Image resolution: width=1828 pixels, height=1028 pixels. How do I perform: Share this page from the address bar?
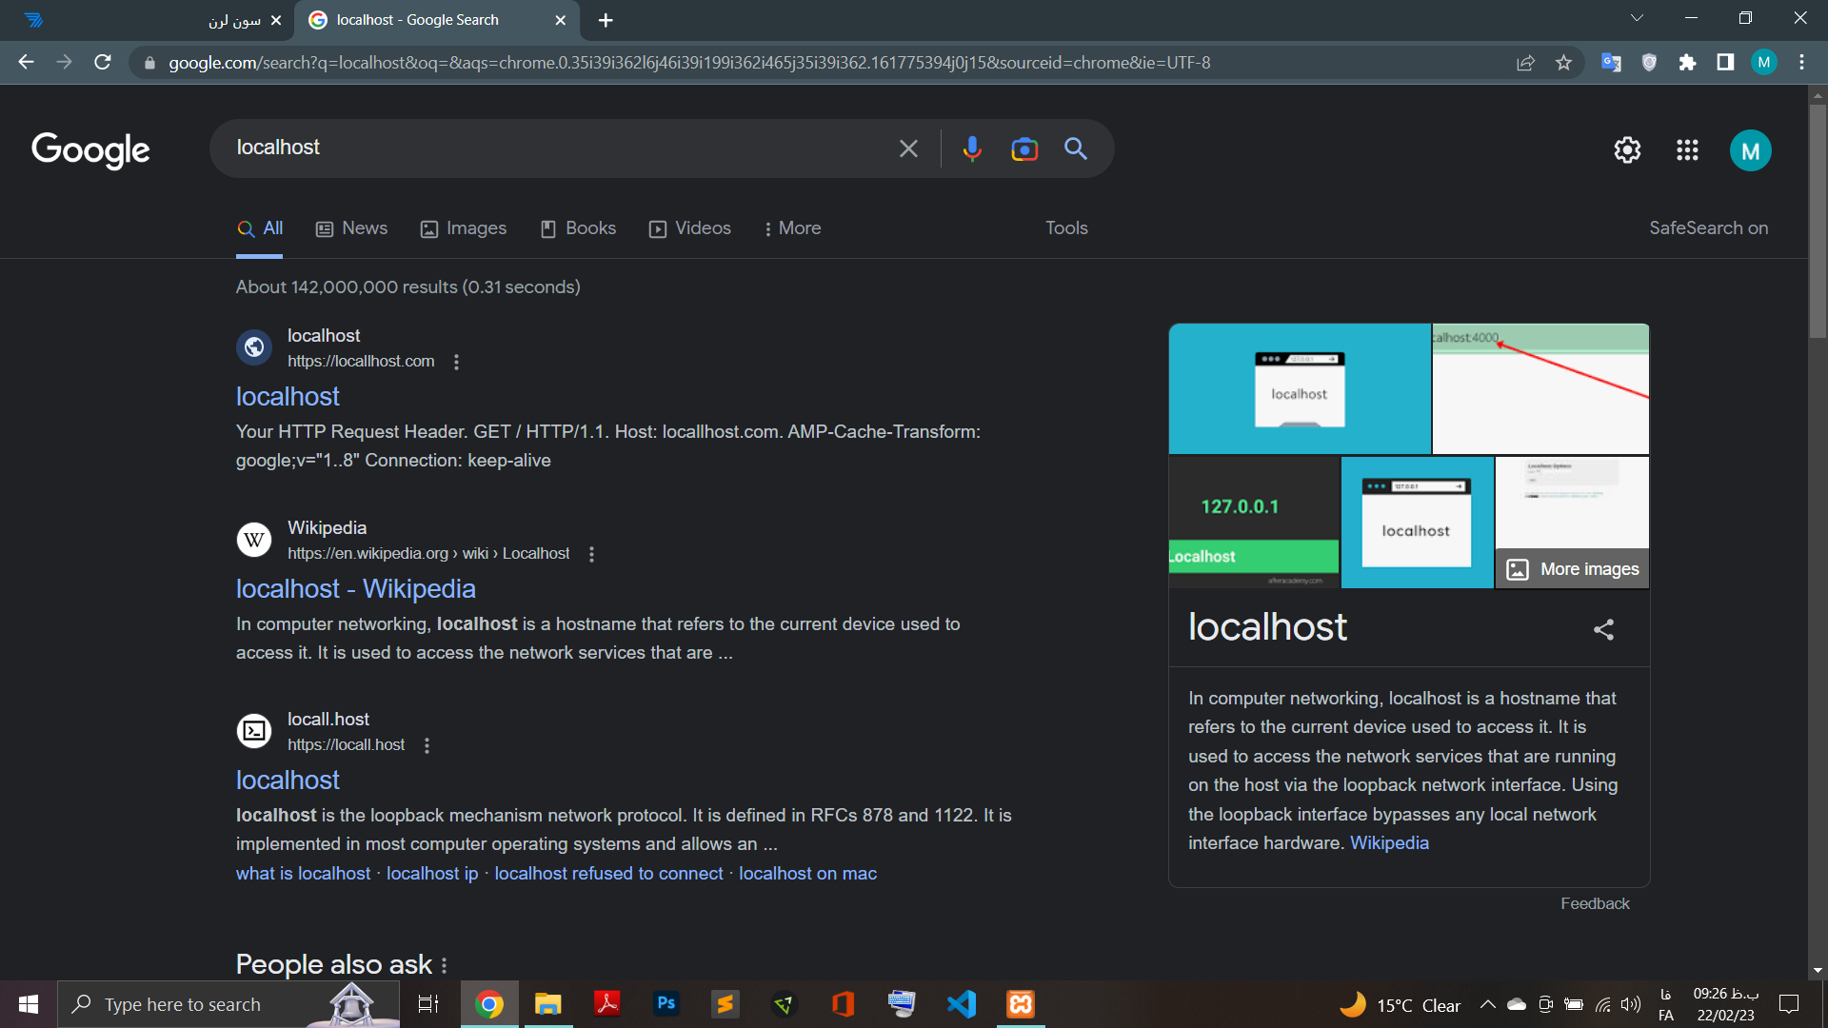[x=1525, y=62]
